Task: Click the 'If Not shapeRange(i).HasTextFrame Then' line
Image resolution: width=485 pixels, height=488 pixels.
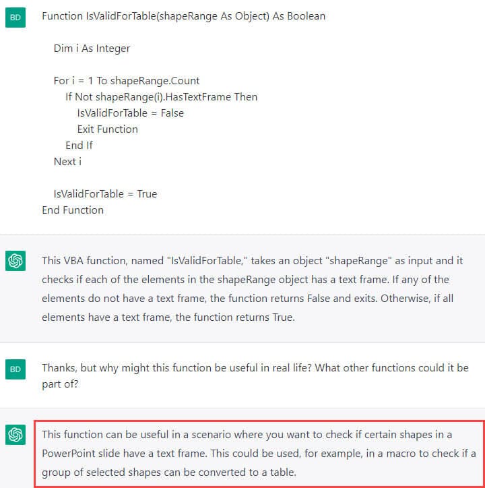Action: 162,97
